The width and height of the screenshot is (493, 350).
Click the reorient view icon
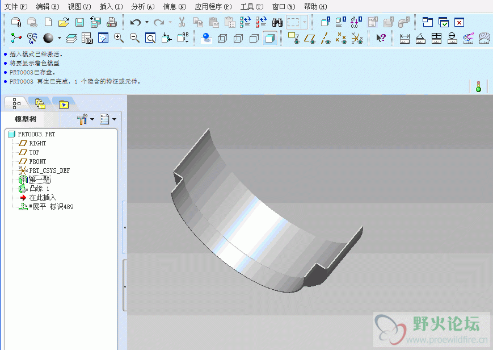tap(166, 38)
